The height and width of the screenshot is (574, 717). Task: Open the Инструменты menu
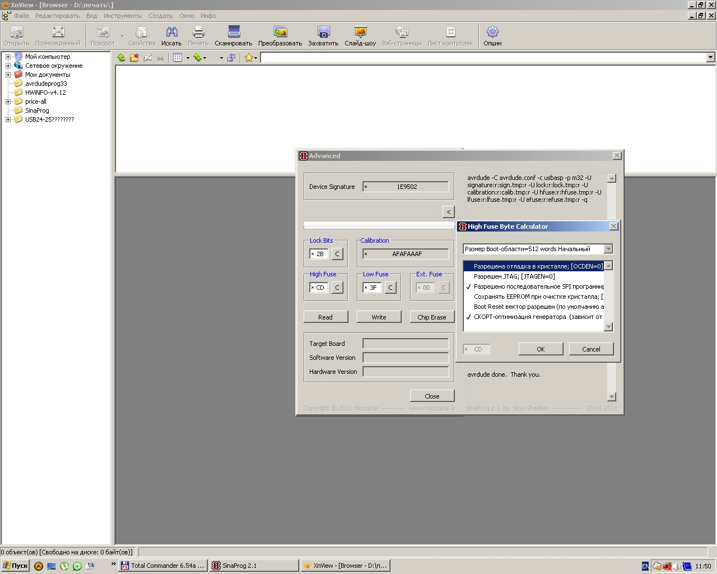tap(123, 16)
